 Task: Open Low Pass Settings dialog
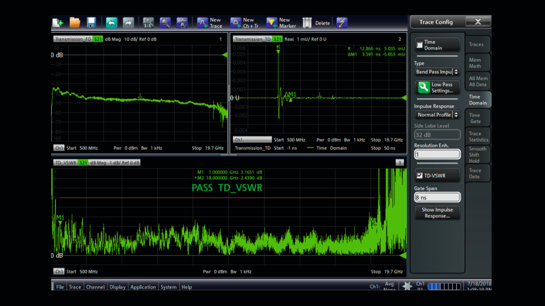437,88
